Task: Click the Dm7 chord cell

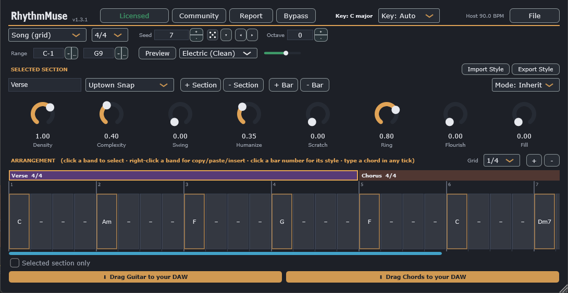Action: [545, 222]
